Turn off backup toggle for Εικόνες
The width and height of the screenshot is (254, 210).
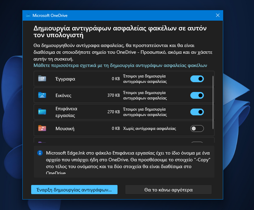point(197,95)
